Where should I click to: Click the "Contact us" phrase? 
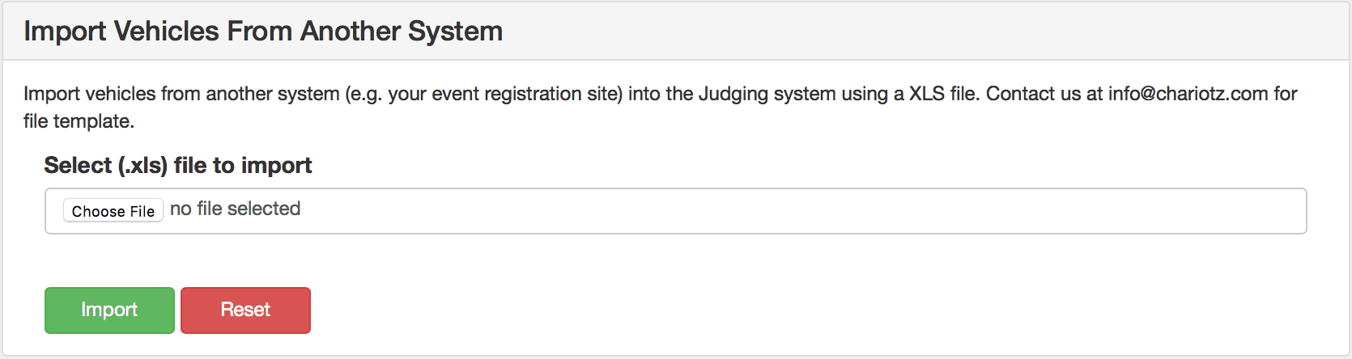point(1033,94)
